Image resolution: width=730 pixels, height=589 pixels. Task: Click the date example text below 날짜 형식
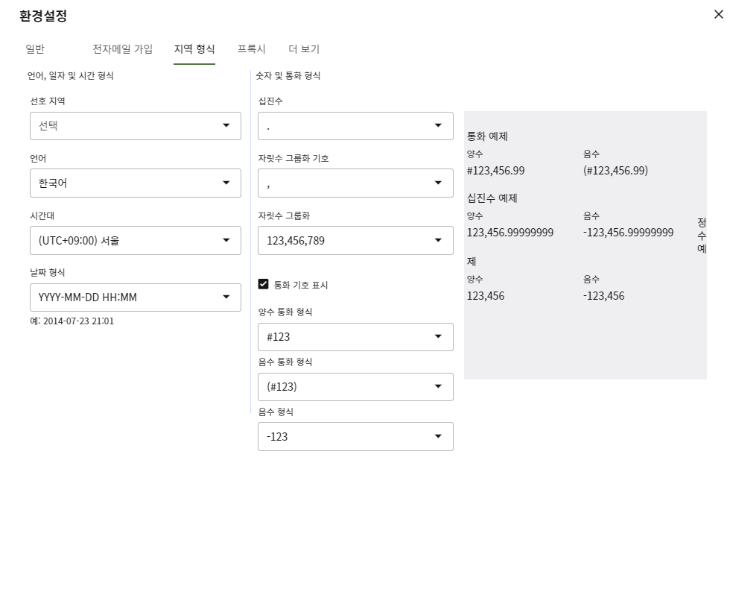click(x=72, y=321)
